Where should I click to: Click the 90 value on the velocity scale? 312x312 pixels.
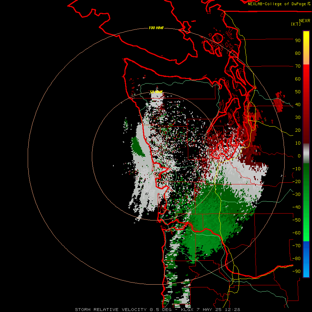point(298,41)
